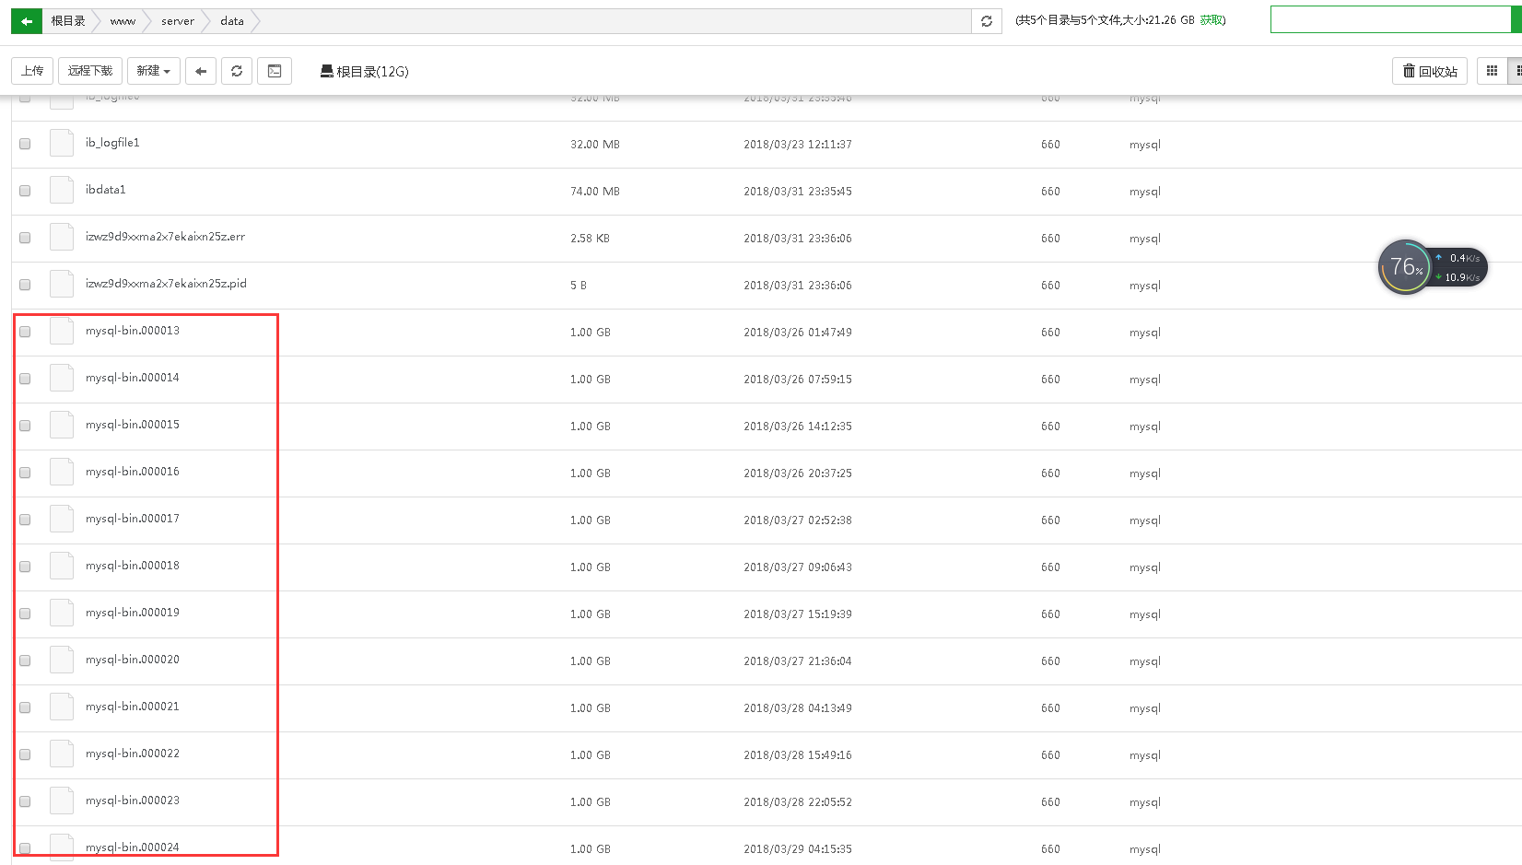Click the toolbar back arrow button
This screenshot has height=865, width=1522.
[x=201, y=71]
